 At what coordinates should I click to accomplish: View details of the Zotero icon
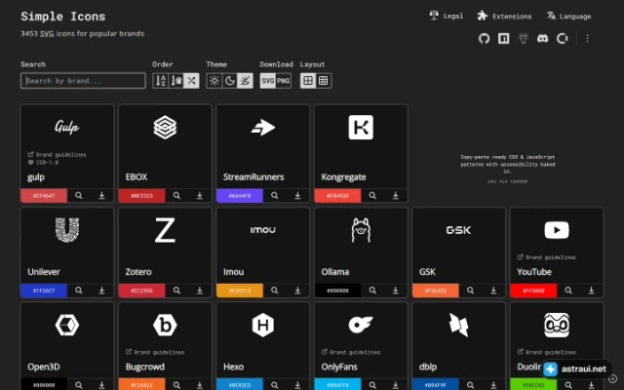pyautogui.click(x=176, y=291)
